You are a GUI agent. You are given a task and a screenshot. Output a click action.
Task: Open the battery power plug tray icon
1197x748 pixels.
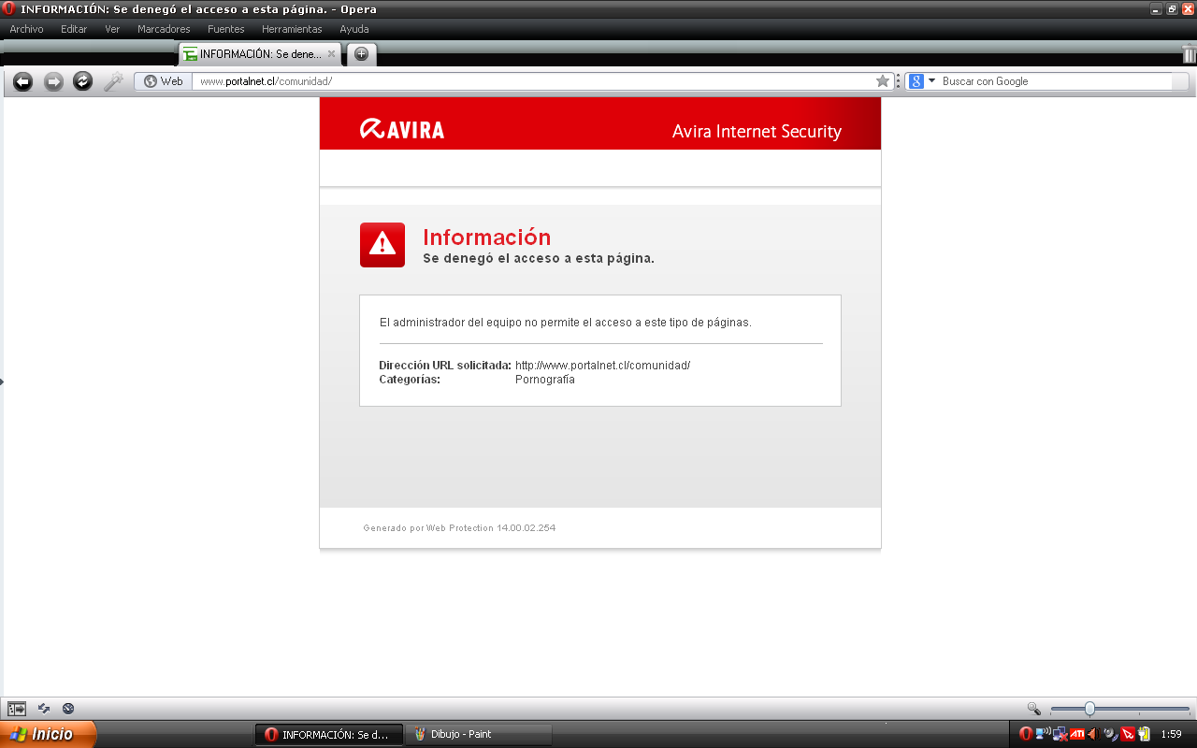(x=1143, y=734)
